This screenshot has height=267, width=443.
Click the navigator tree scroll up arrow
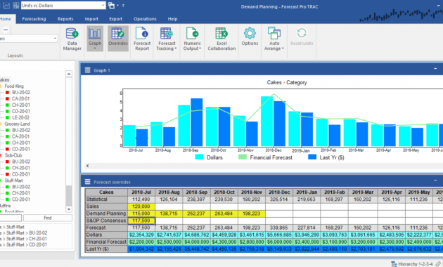pos(69,74)
